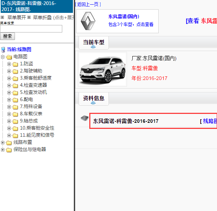The height and width of the screenshot is (211, 217).
Task: Click the 菜单展开 text
Action: coord(17,17)
